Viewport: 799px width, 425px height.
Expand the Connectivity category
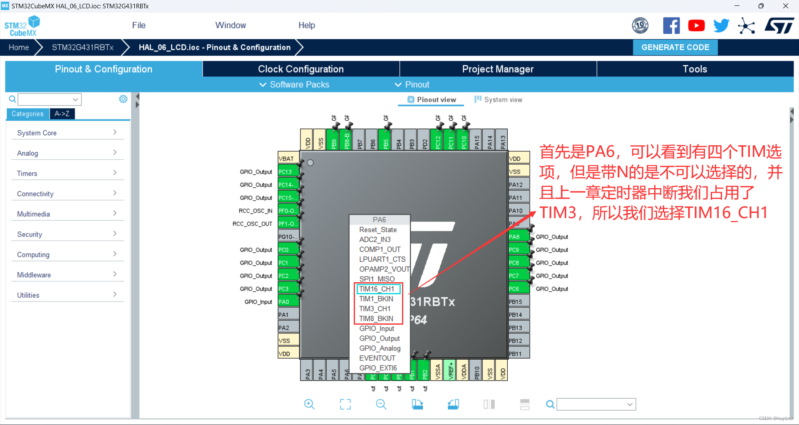coord(68,194)
